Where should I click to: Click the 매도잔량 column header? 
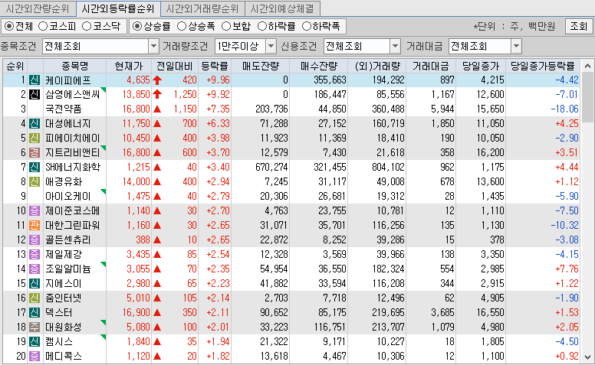tap(261, 67)
